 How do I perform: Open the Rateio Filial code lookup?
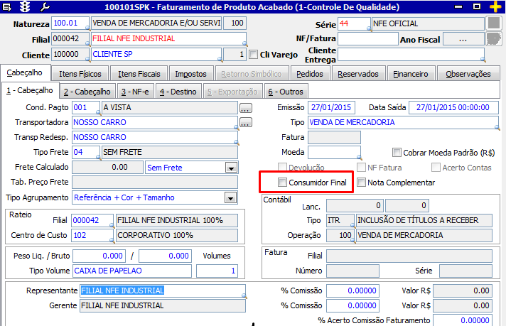pyautogui.click(x=112, y=225)
